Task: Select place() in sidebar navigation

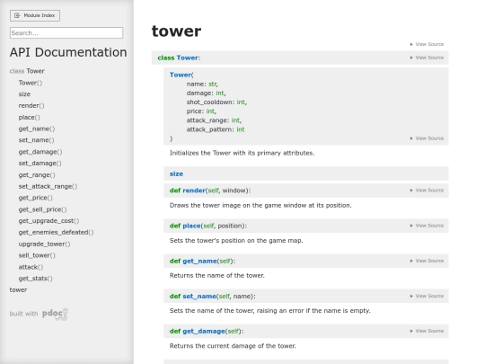Action: pos(29,118)
